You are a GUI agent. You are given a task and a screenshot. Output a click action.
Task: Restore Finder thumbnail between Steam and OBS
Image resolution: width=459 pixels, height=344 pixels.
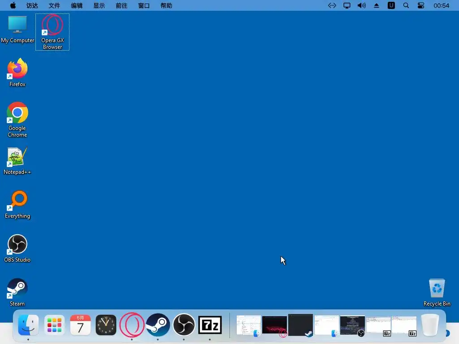[326, 326]
